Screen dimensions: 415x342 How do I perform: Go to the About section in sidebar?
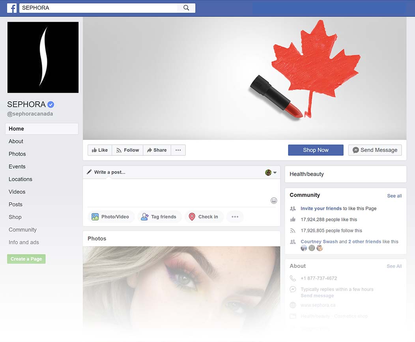tap(16, 141)
